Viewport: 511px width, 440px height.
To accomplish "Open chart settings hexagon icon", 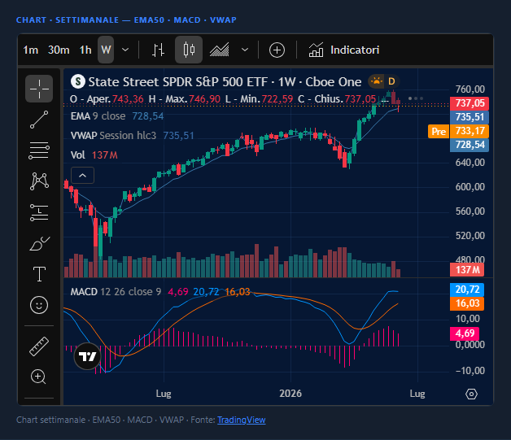I will [471, 394].
